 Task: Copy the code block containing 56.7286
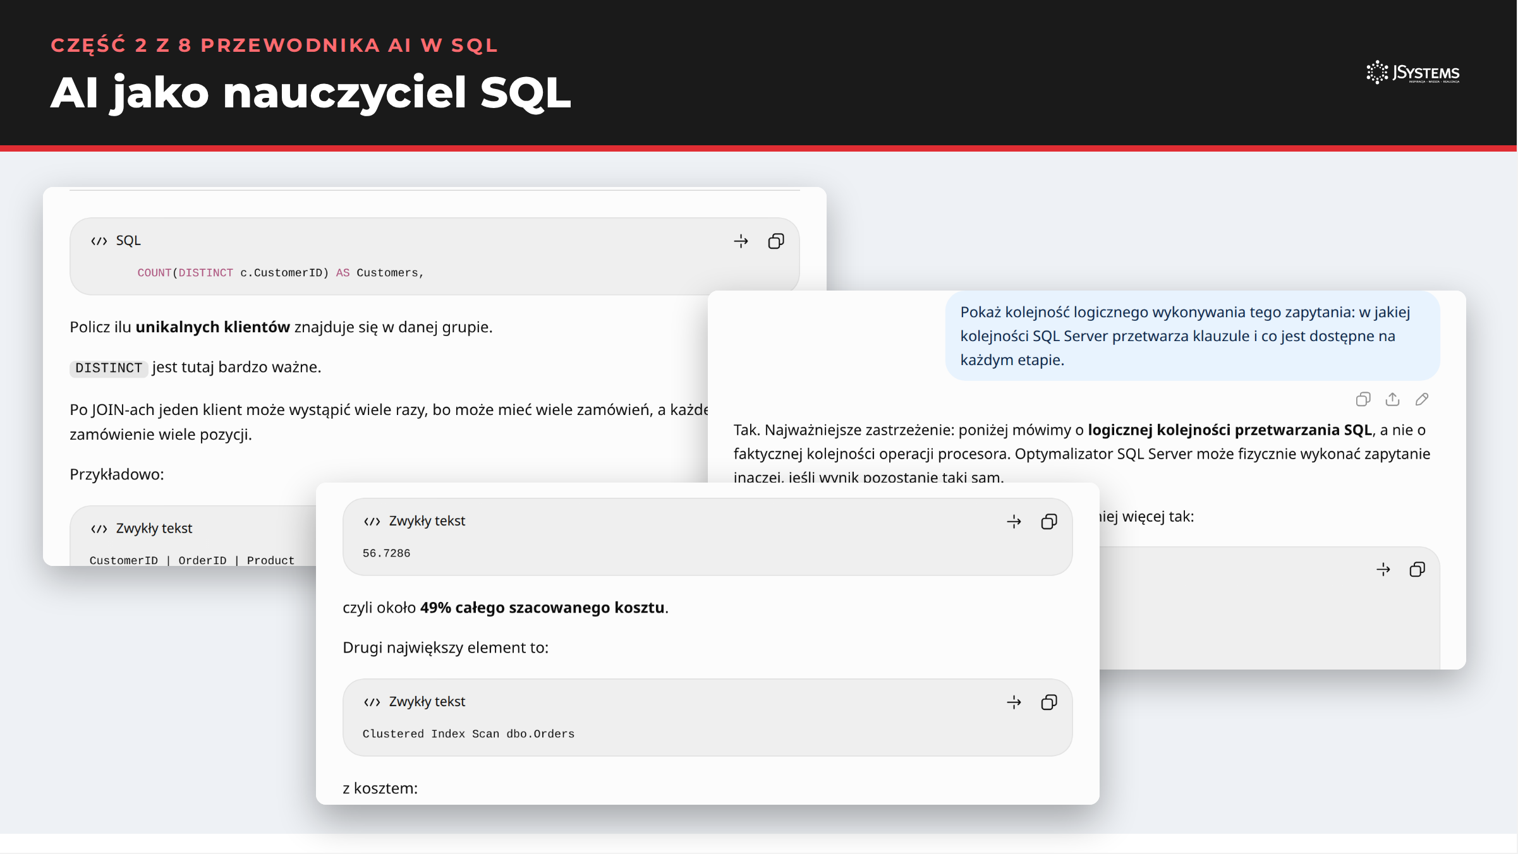1049,521
